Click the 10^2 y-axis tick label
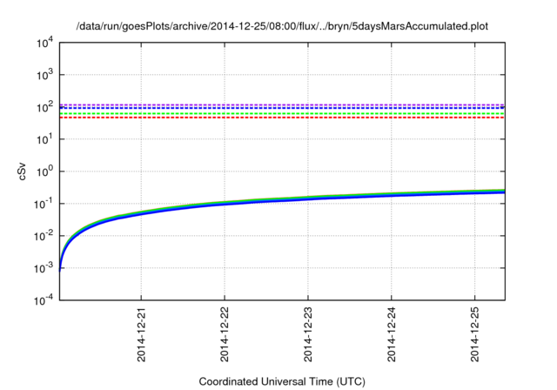557x390 pixels. coord(44,107)
